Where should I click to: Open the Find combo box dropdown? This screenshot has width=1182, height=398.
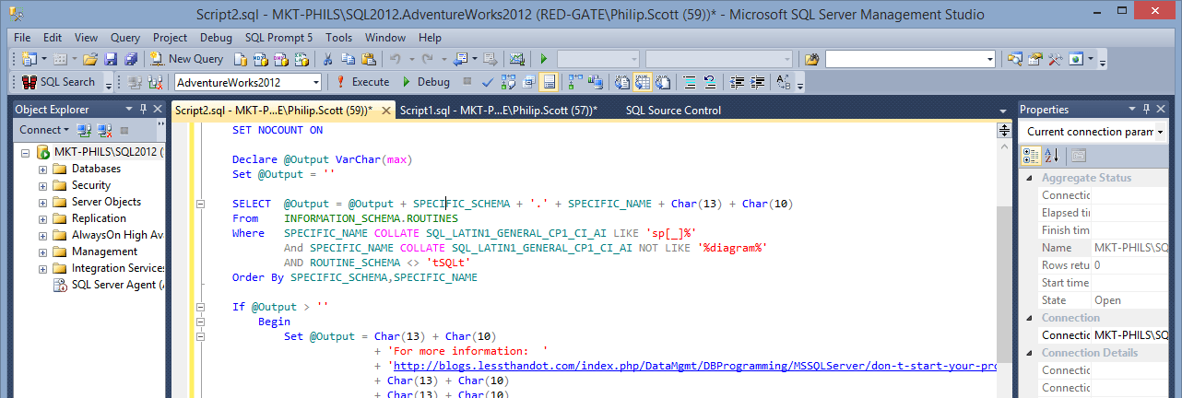pos(989,59)
